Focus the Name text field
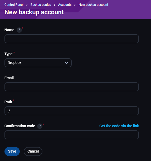This screenshot has width=151, height=161. 72,39
